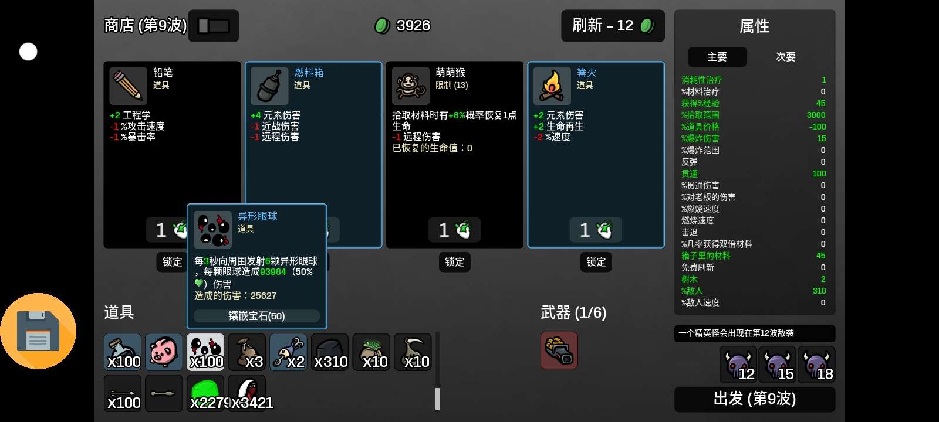Select the green slime item x2279
The image size is (939, 422).
205,393
